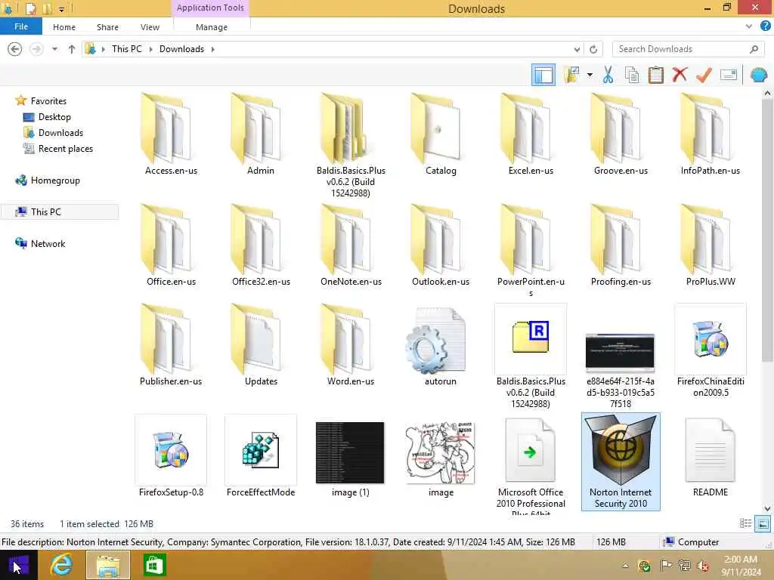Select This PC in navigation pane
774x580 pixels.
tap(45, 212)
